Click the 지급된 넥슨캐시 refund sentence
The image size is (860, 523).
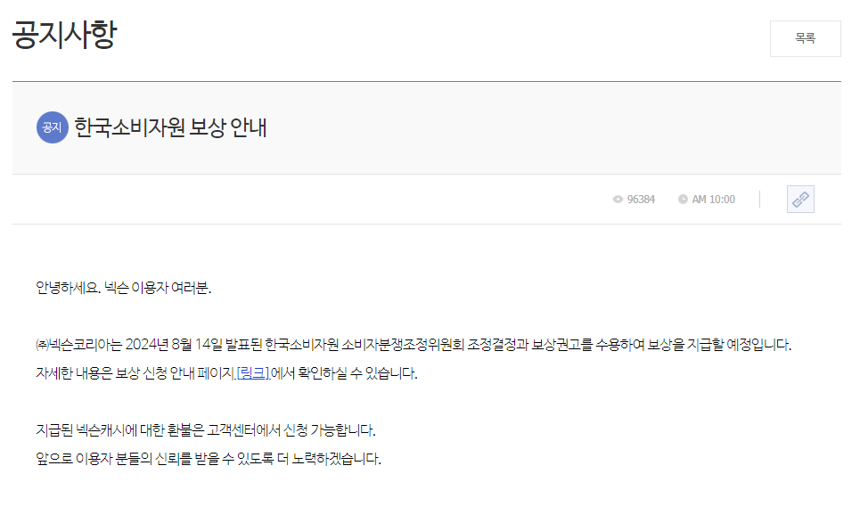[206, 430]
